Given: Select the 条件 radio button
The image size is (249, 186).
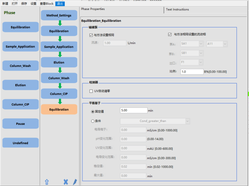Looking at the screenshot, I should [93, 121].
